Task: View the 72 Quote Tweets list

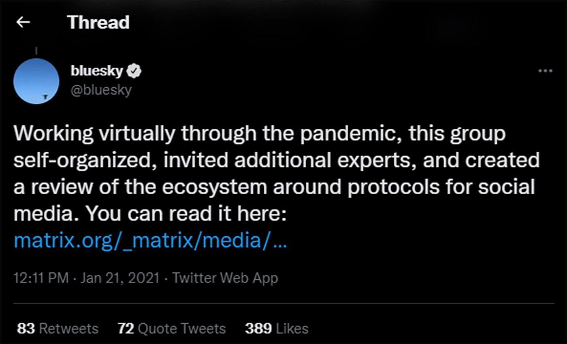Action: coord(172,328)
